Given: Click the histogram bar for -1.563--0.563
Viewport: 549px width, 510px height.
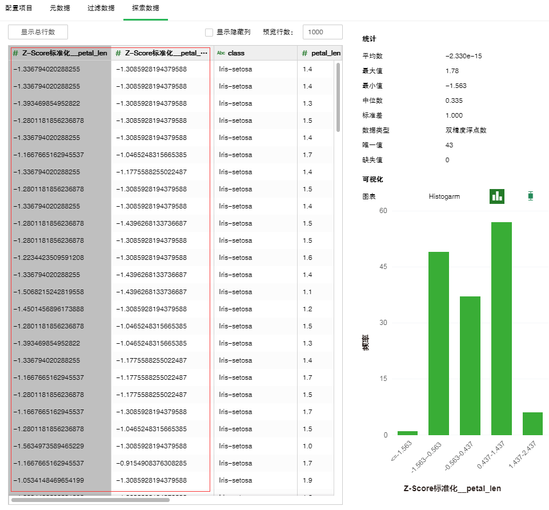Looking at the screenshot, I should pyautogui.click(x=439, y=343).
